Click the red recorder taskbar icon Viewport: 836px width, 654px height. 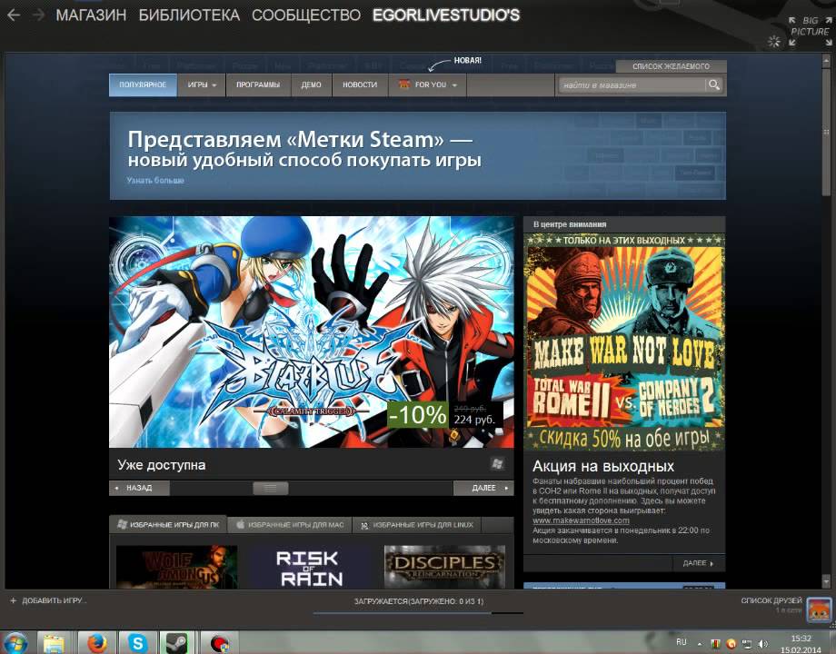pyautogui.click(x=219, y=643)
